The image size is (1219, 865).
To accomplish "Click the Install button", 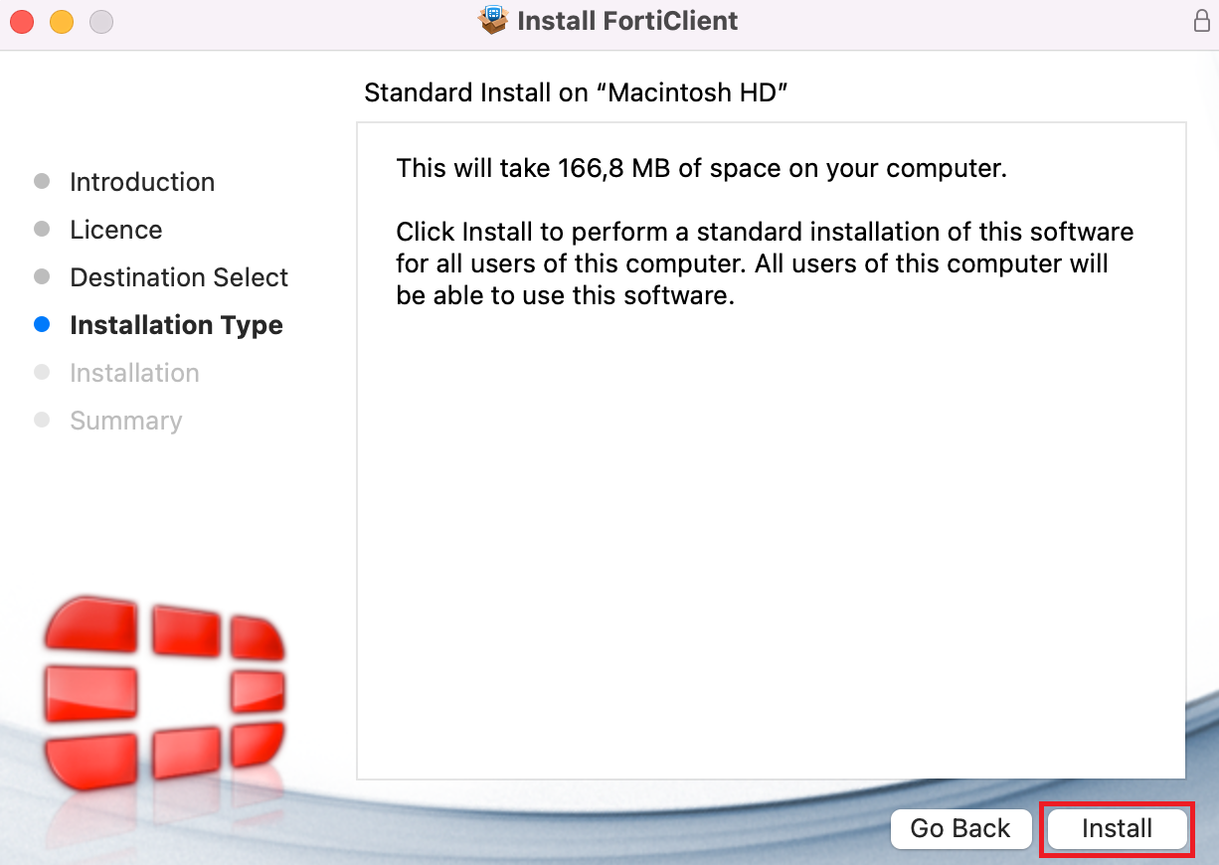I will 1117,828.
